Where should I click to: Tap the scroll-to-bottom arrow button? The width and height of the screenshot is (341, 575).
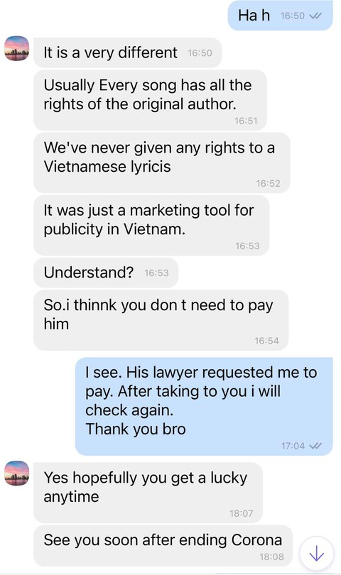316,554
